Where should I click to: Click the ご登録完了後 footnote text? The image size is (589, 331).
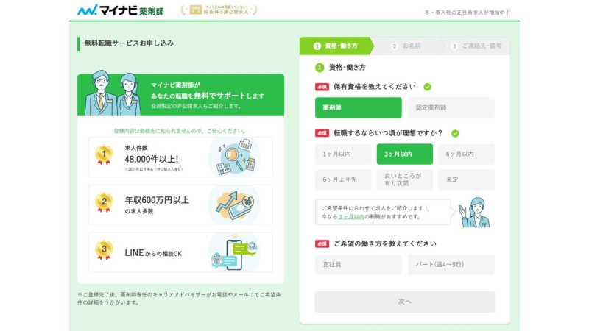tap(179, 299)
